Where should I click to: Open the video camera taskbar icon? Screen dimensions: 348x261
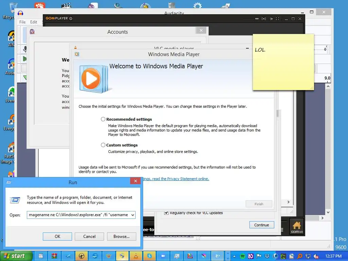[163, 256]
